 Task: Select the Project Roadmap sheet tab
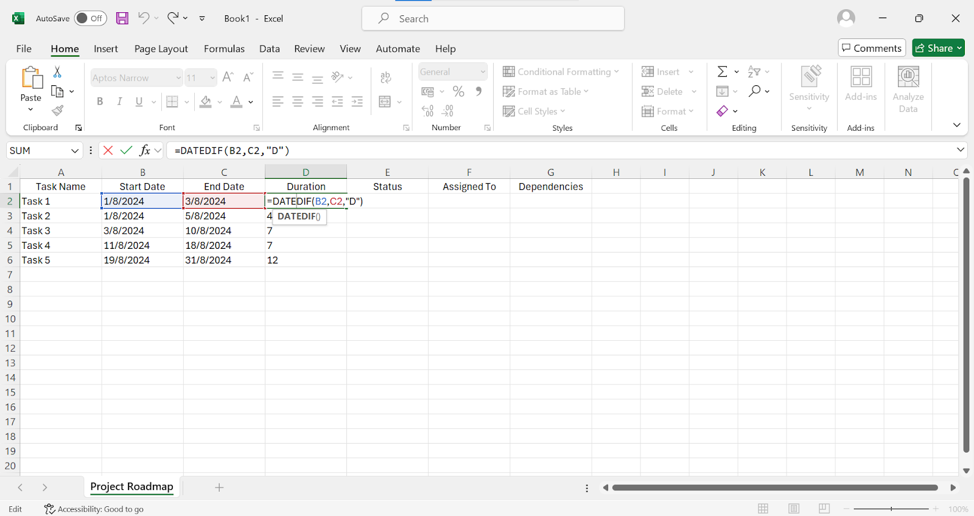pos(132,487)
